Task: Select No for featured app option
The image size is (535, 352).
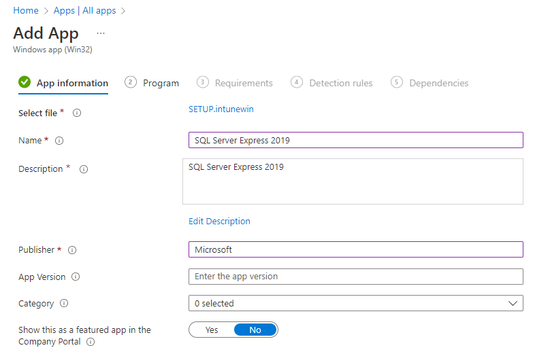Action: (x=255, y=330)
